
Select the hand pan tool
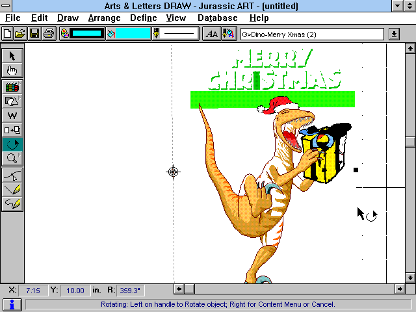pos(12,70)
